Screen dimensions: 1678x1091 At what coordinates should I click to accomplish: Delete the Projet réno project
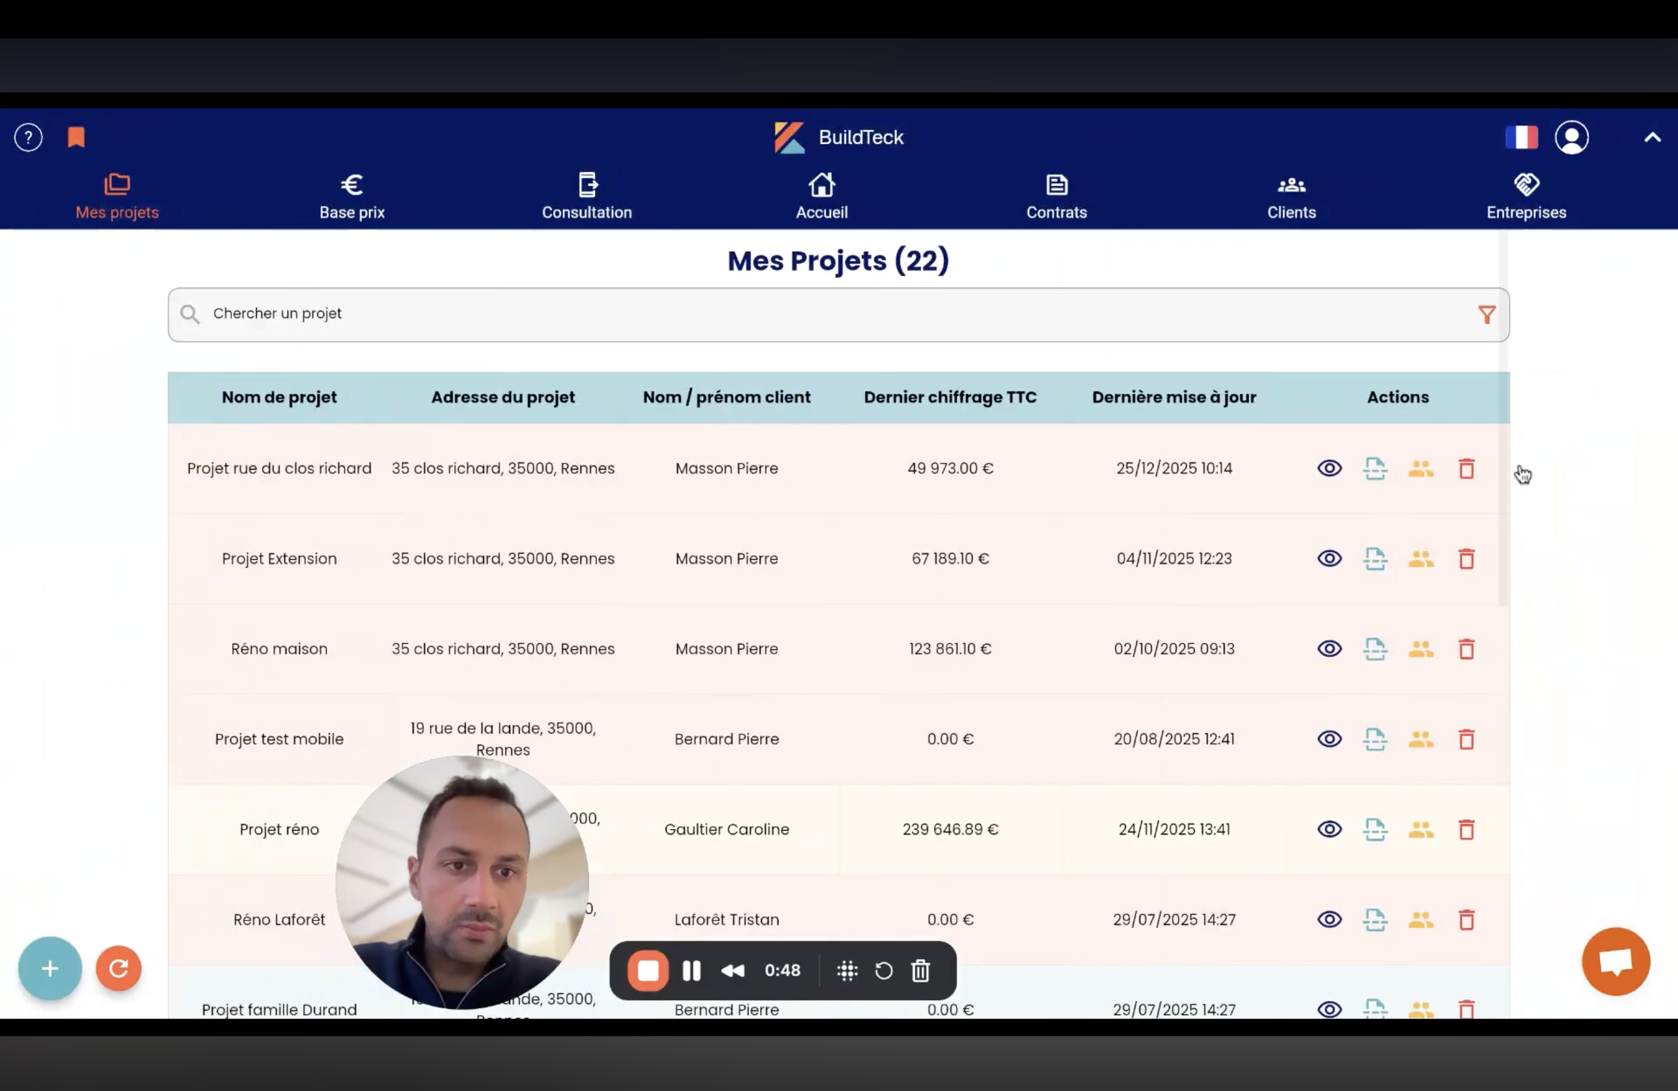[1466, 830]
